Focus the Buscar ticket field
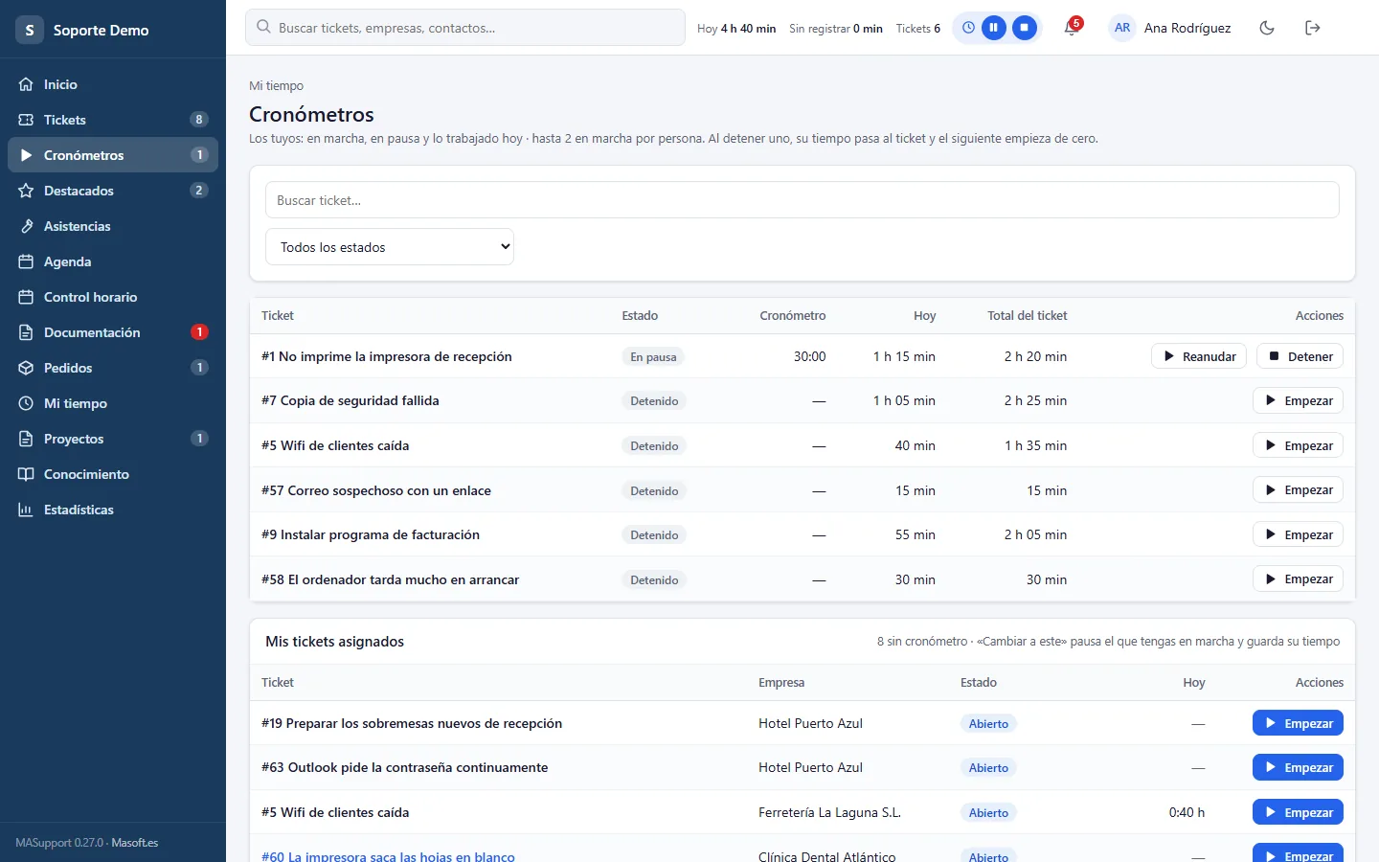1379x862 pixels. [x=803, y=200]
